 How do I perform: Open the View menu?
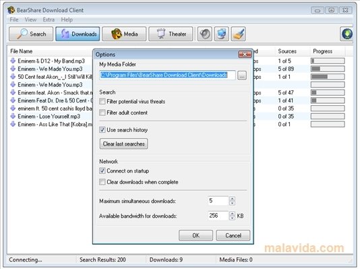pyautogui.click(x=30, y=20)
